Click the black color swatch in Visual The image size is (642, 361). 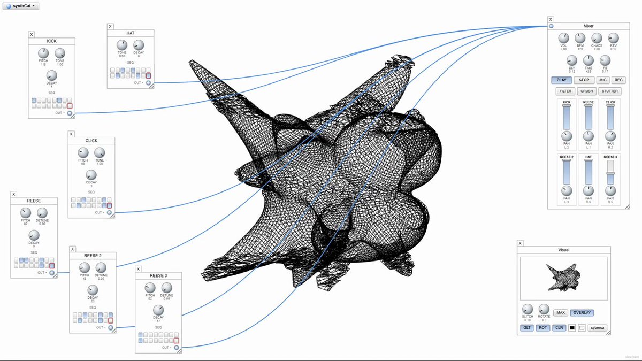tap(572, 328)
